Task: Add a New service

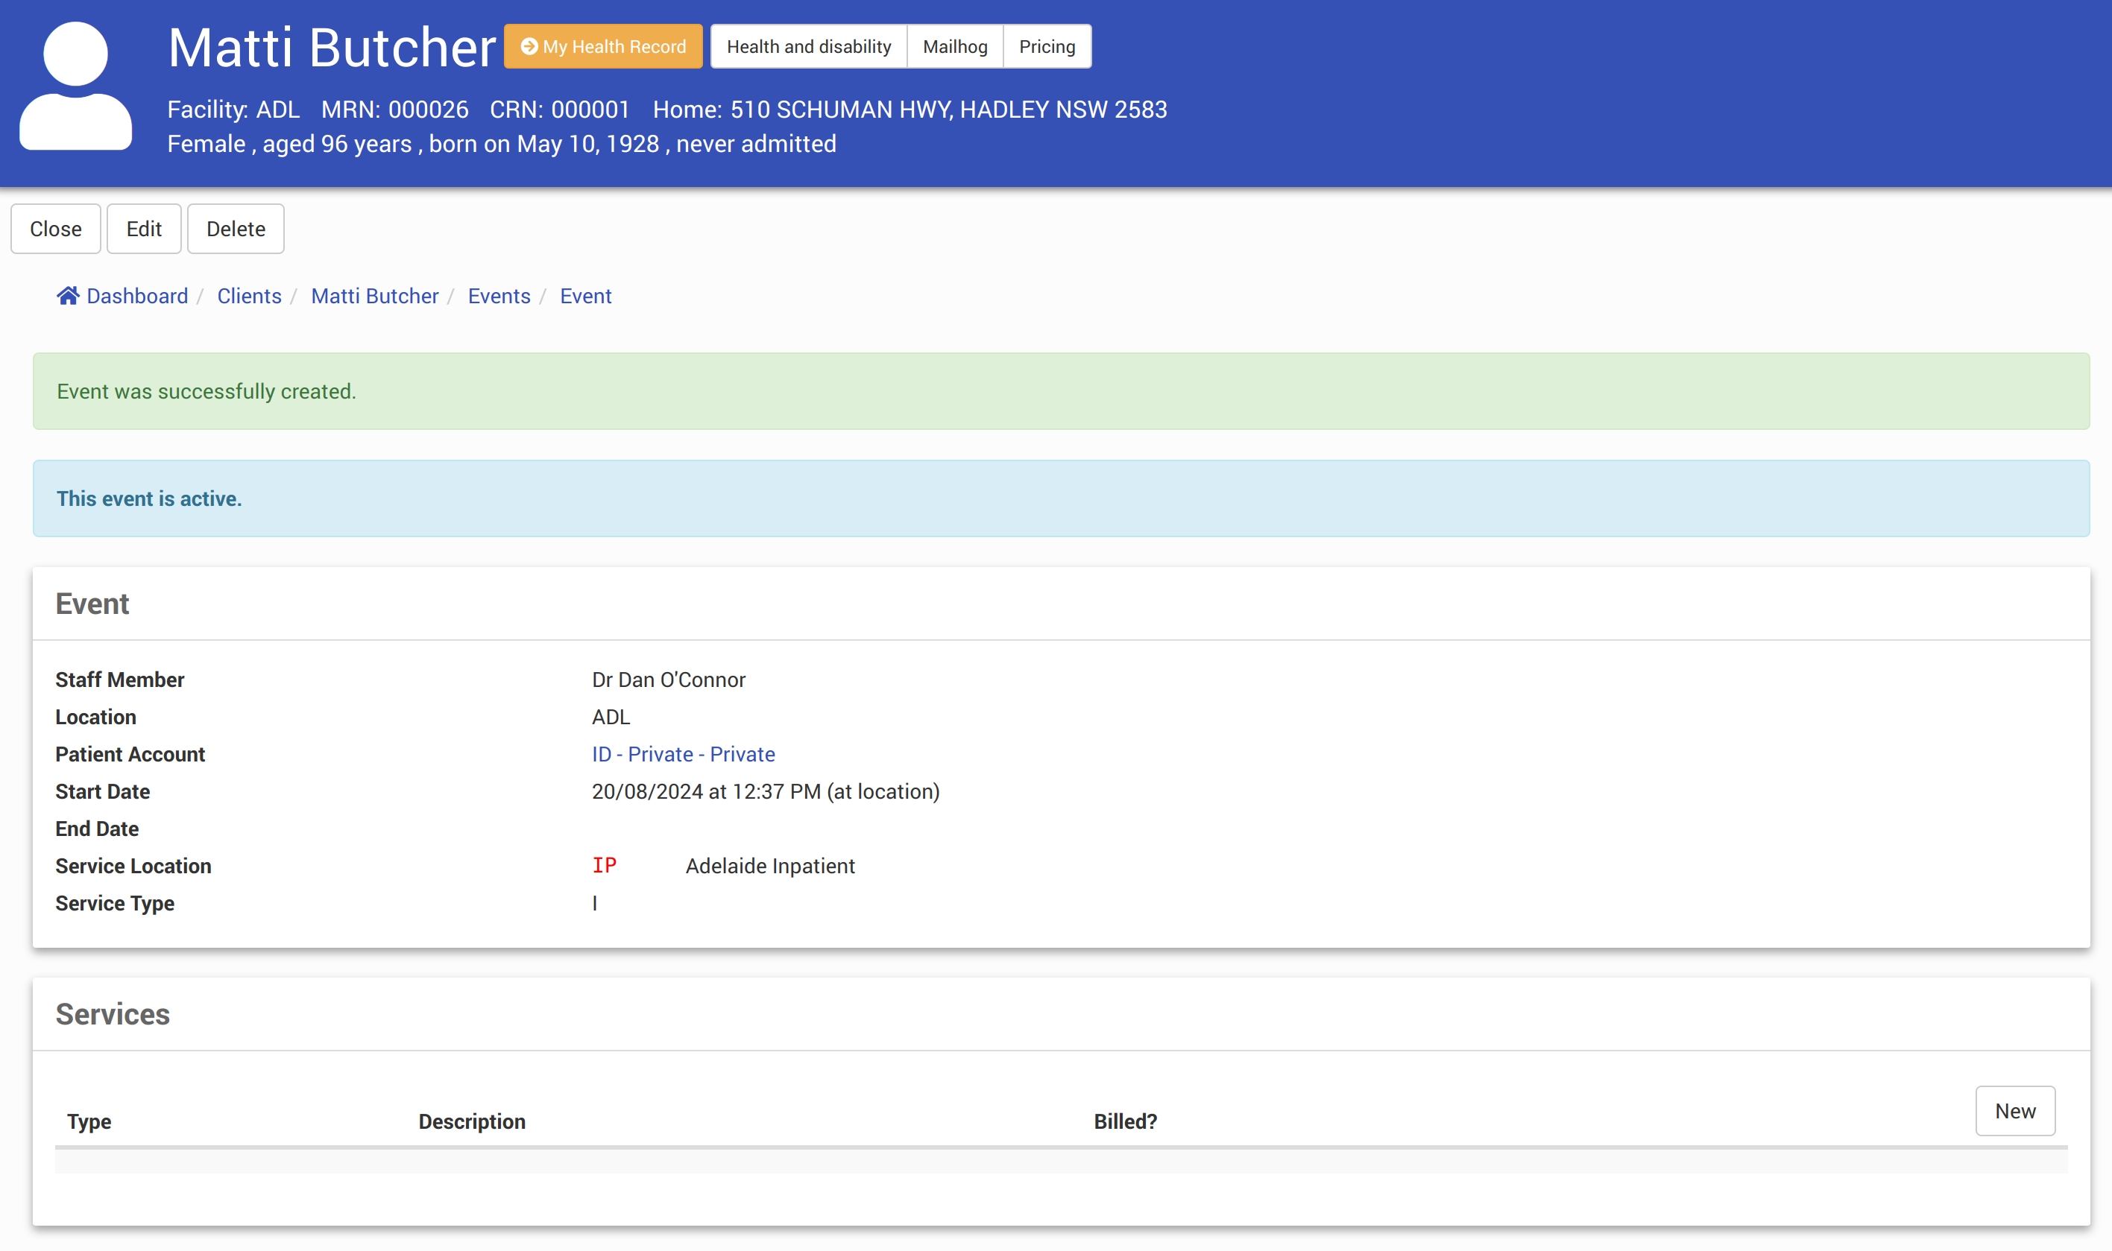Action: (2014, 1110)
